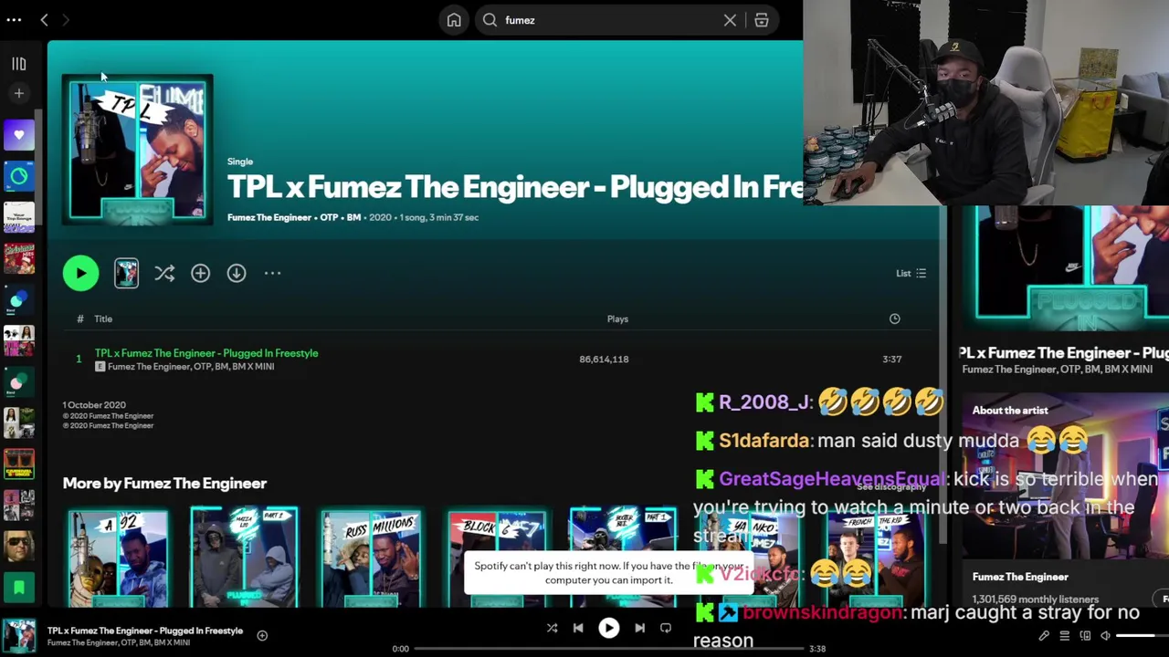Click now playing cover in bottom bar

(x=18, y=636)
